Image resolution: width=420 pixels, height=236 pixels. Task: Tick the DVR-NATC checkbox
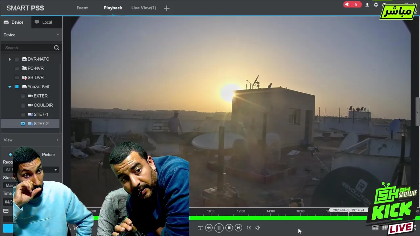coord(17,59)
